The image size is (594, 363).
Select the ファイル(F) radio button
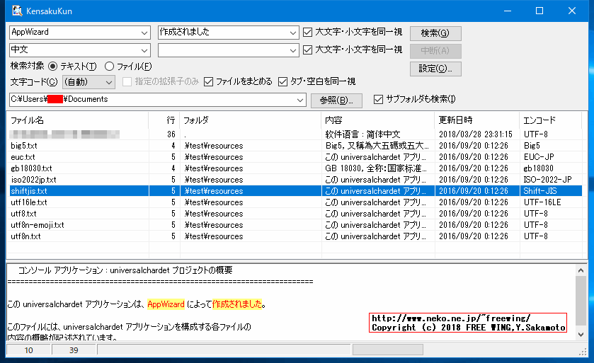coord(109,67)
